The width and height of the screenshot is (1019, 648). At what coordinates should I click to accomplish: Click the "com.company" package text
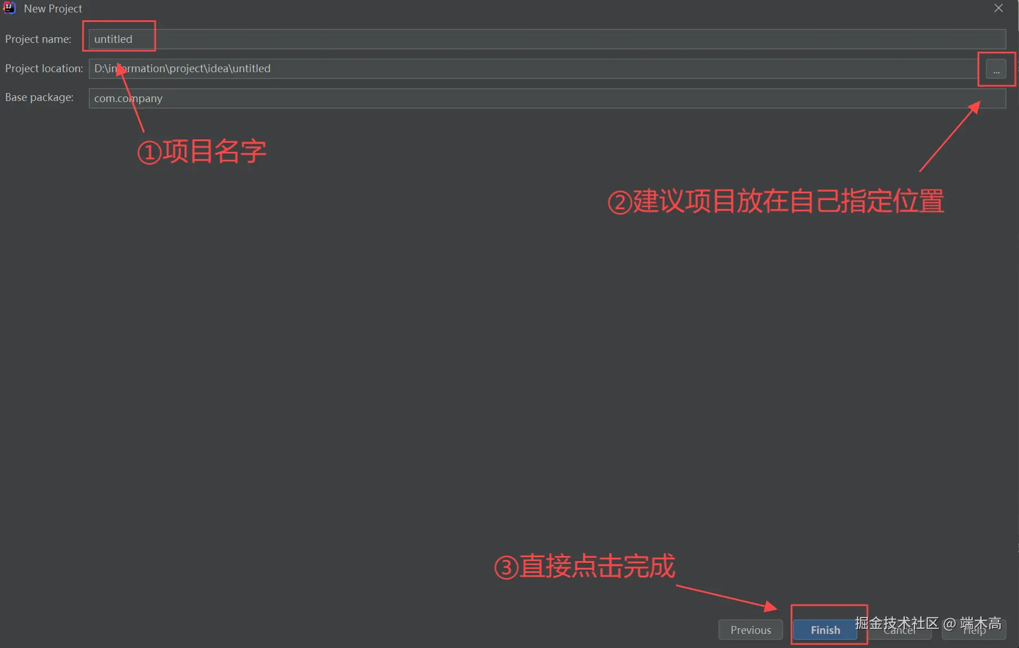coord(128,98)
